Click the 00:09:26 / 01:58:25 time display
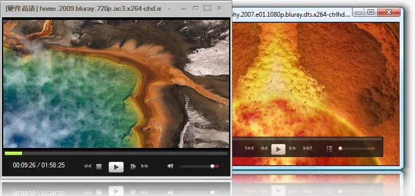415x196 pixels. coord(39,165)
